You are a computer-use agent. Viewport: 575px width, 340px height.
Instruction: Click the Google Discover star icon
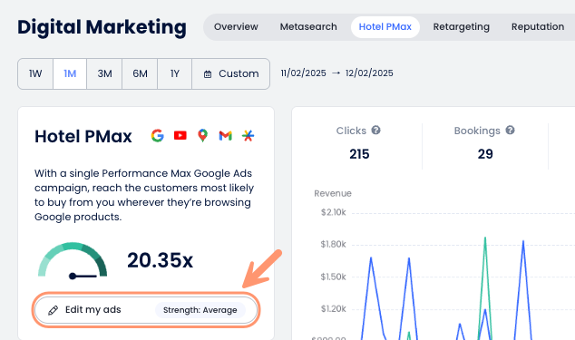[x=248, y=136]
